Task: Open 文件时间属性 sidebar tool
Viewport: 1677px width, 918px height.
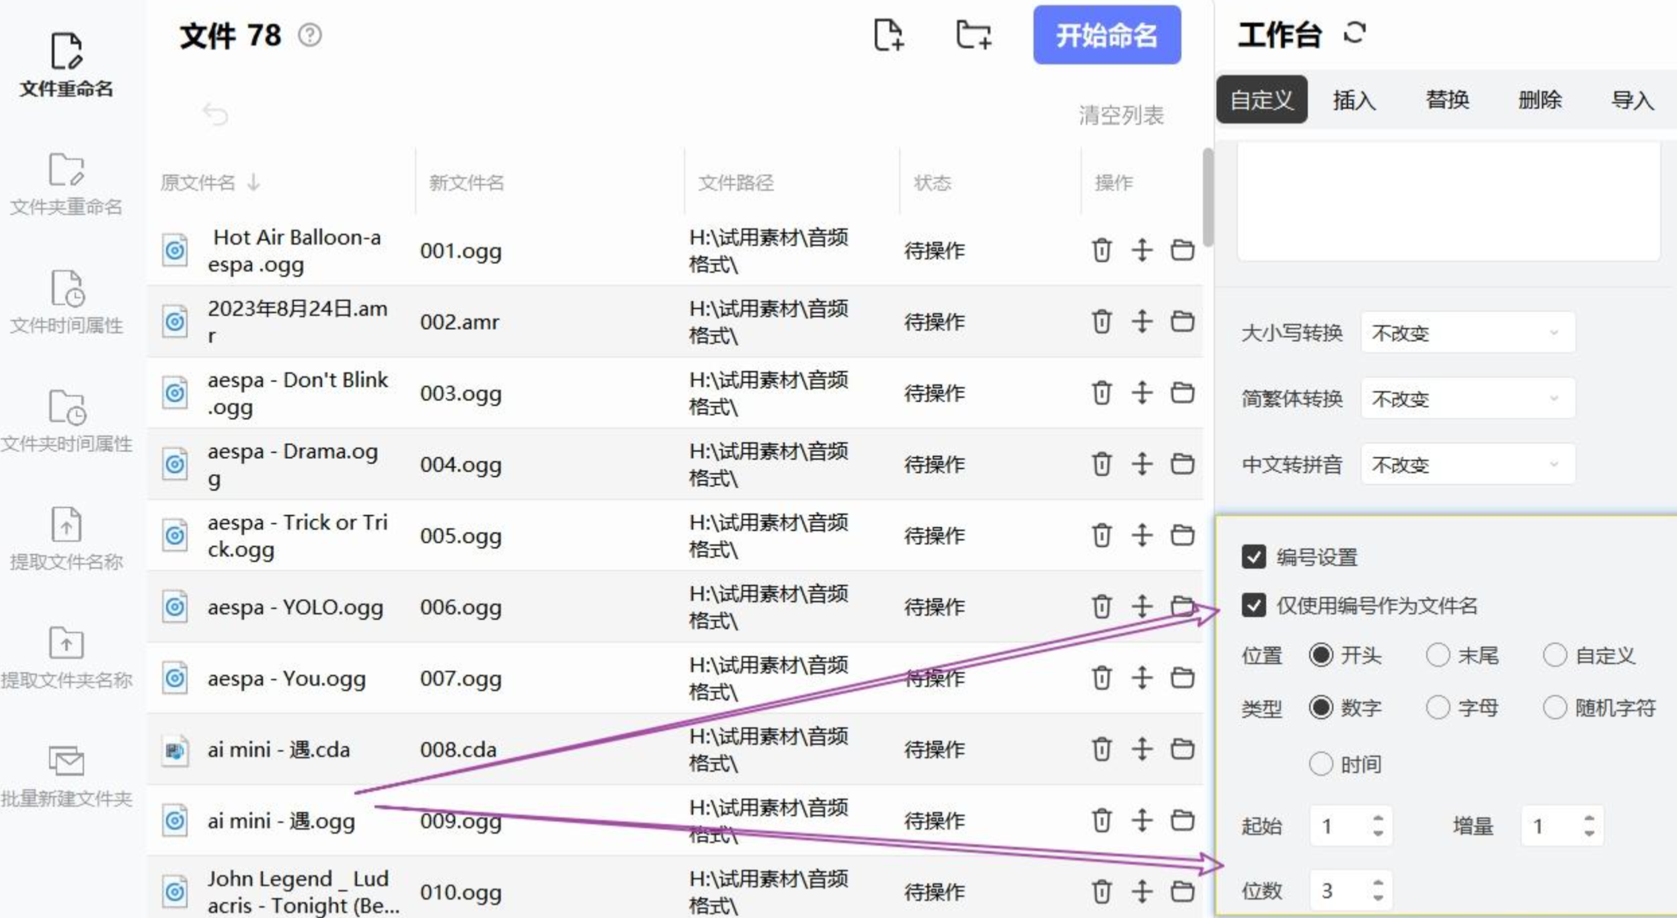Action: [66, 302]
